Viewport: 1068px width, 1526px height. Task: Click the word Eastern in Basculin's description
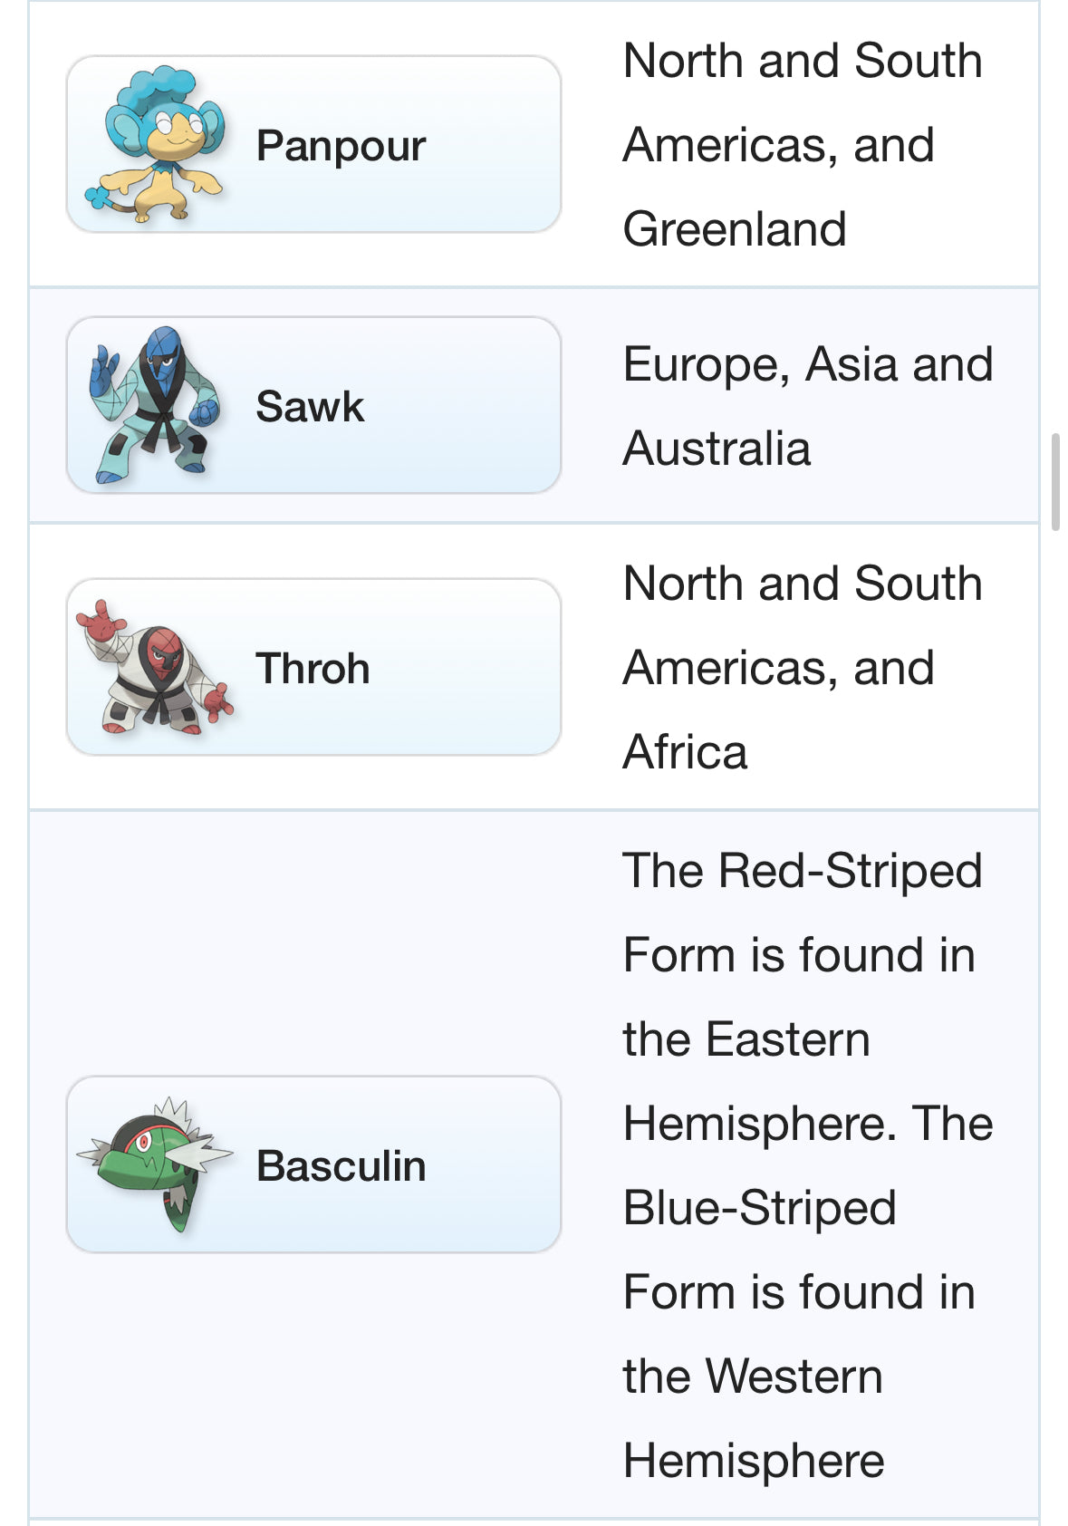788,1039
